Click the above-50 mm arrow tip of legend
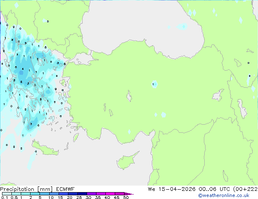Screen dimensions: 258x199 [129, 194]
